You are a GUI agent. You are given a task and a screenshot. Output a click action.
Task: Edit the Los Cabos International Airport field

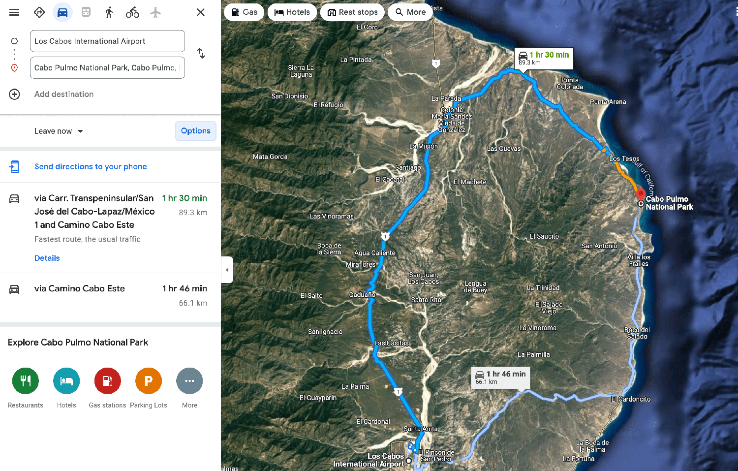pos(107,41)
